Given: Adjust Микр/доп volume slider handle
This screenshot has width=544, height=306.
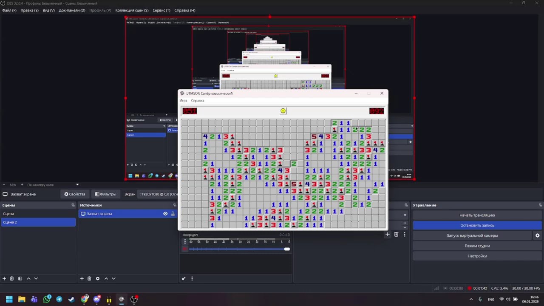Looking at the screenshot, I should click(287, 249).
